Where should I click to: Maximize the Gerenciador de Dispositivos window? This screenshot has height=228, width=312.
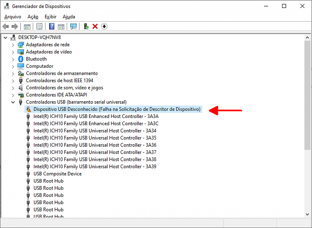coord(284,6)
